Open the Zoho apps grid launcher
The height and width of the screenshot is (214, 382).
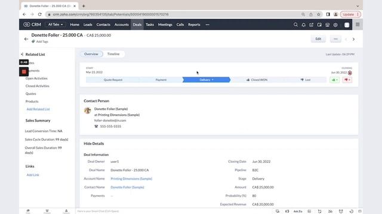[358, 24]
